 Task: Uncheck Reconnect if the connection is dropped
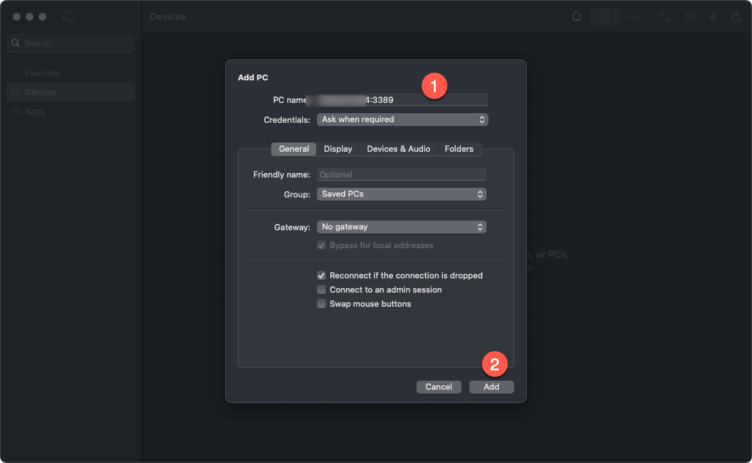(x=321, y=275)
